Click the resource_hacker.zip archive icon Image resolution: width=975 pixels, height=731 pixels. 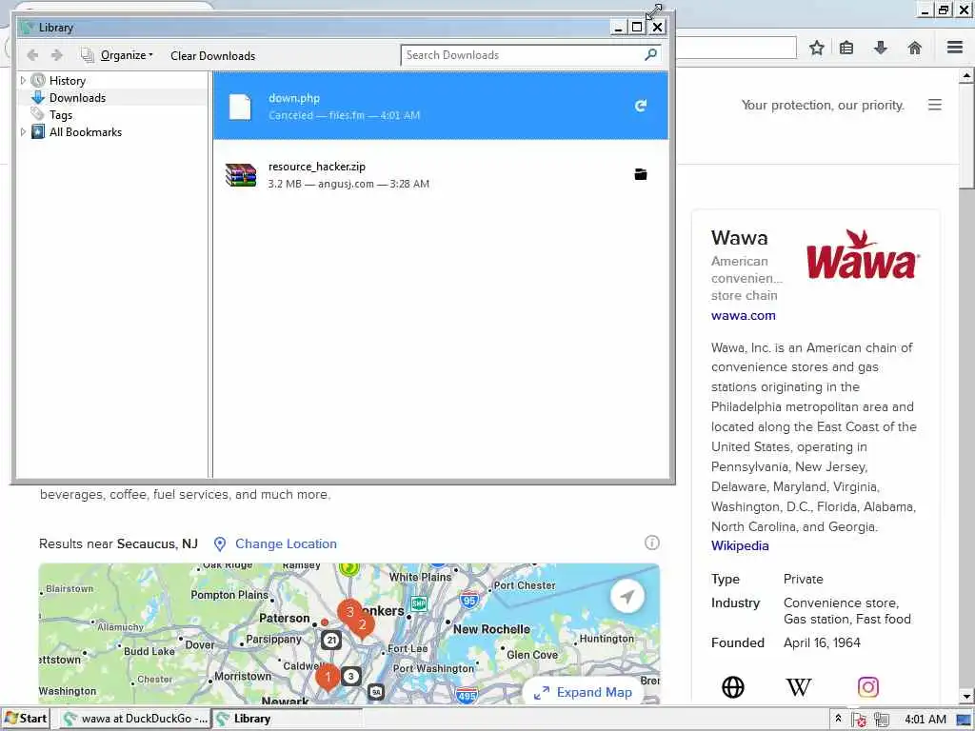[241, 175]
